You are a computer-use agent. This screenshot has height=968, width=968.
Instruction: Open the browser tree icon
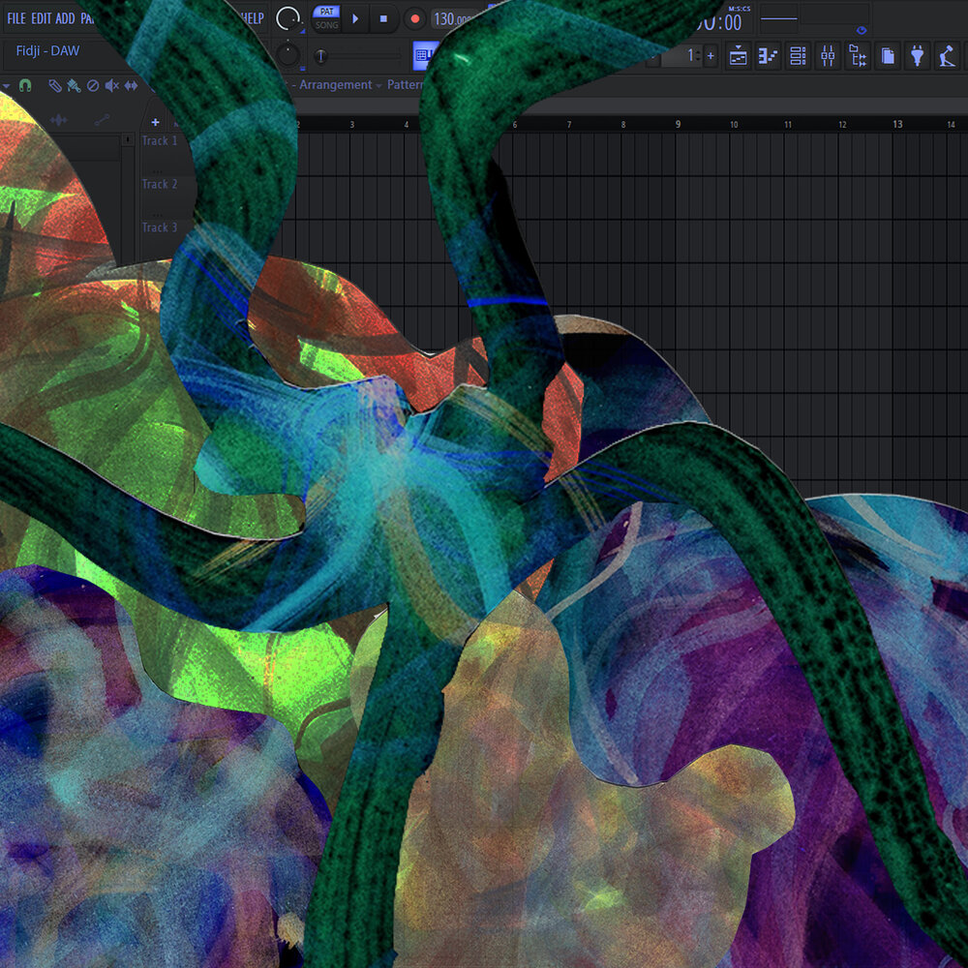(858, 56)
